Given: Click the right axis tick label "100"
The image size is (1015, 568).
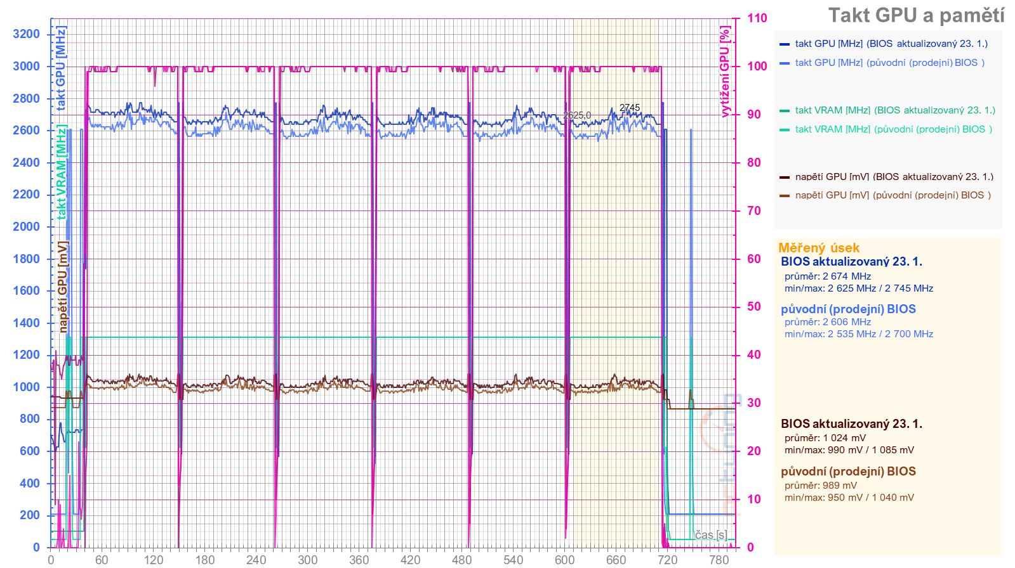Looking at the screenshot, I should [757, 67].
